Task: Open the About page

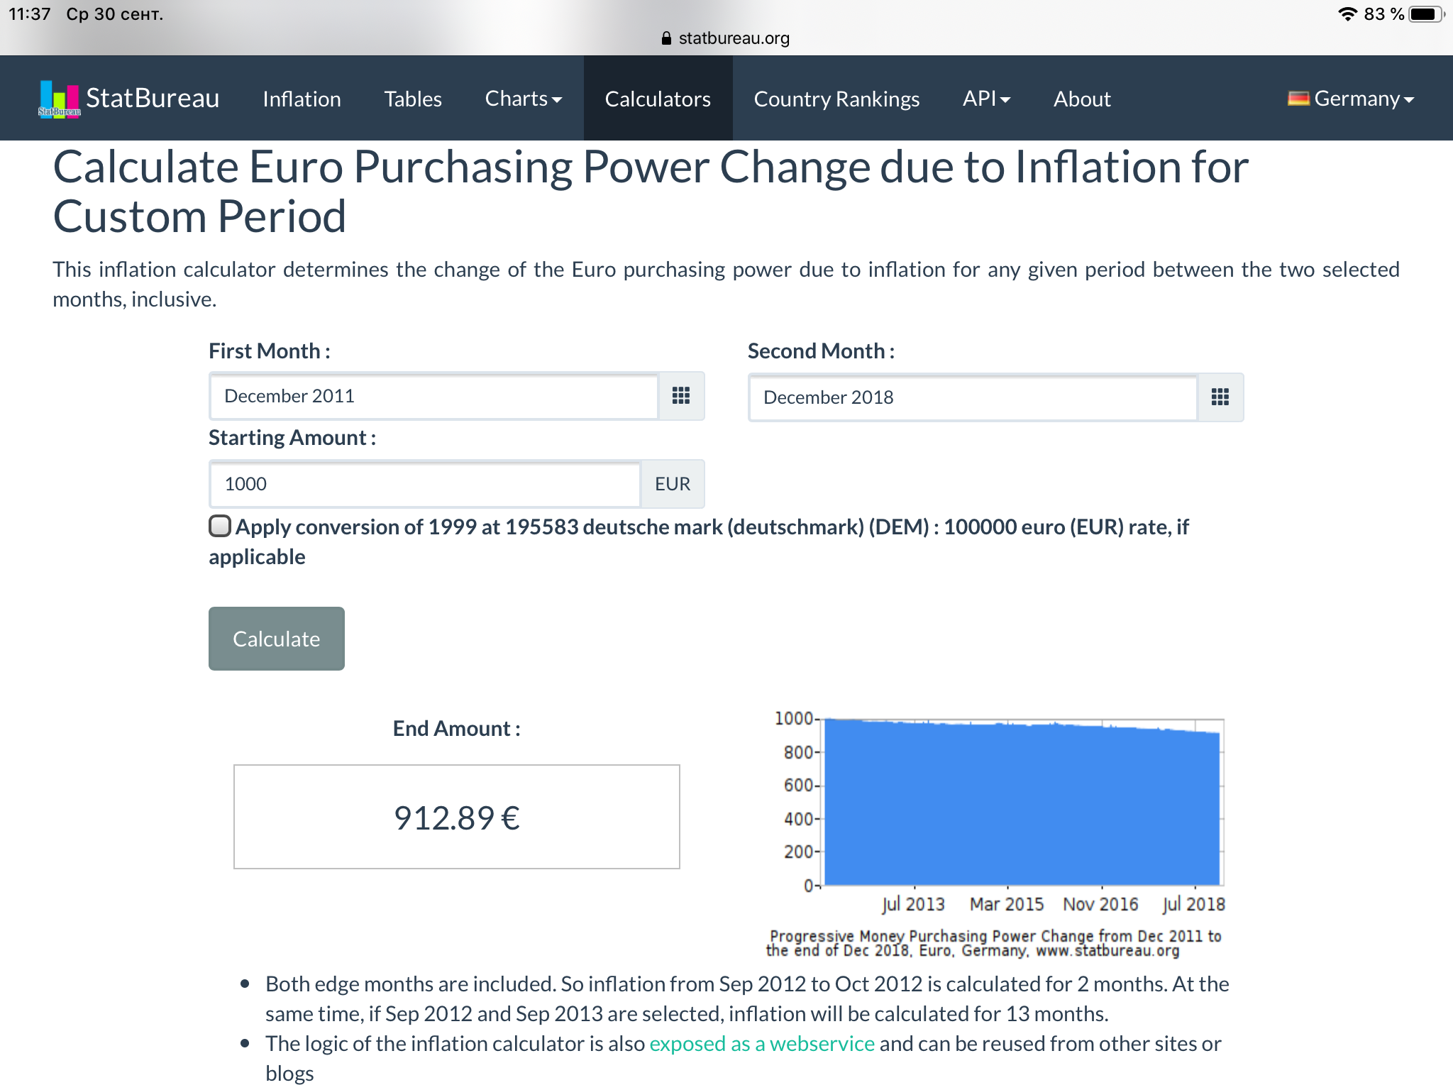Action: (1082, 99)
